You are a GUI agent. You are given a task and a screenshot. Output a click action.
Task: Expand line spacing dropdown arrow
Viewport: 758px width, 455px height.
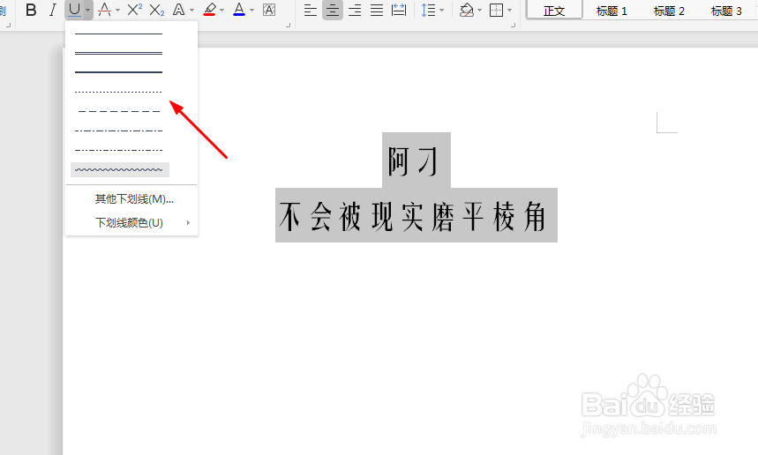coord(441,11)
